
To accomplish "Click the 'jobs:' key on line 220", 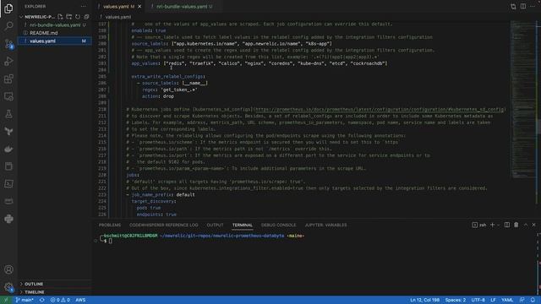I will [133, 175].
